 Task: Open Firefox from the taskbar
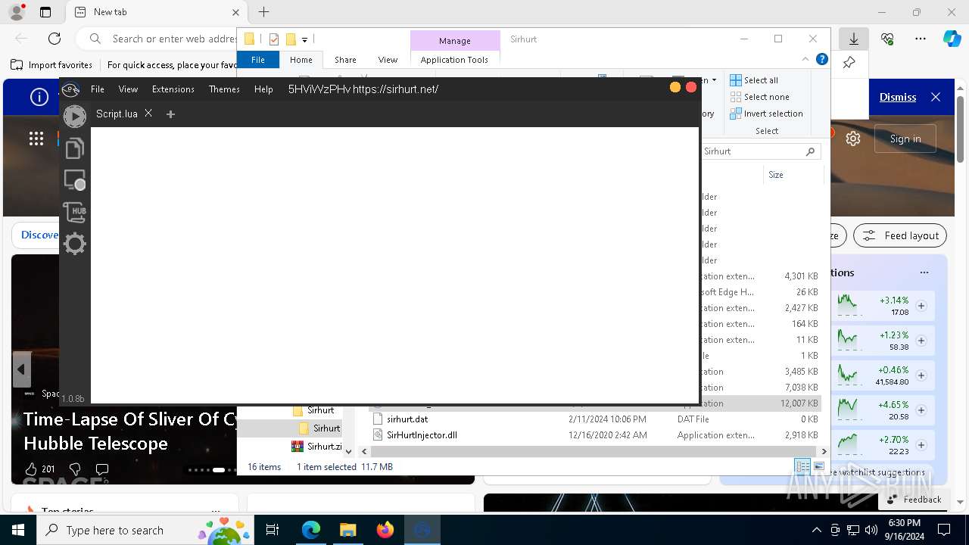(385, 530)
